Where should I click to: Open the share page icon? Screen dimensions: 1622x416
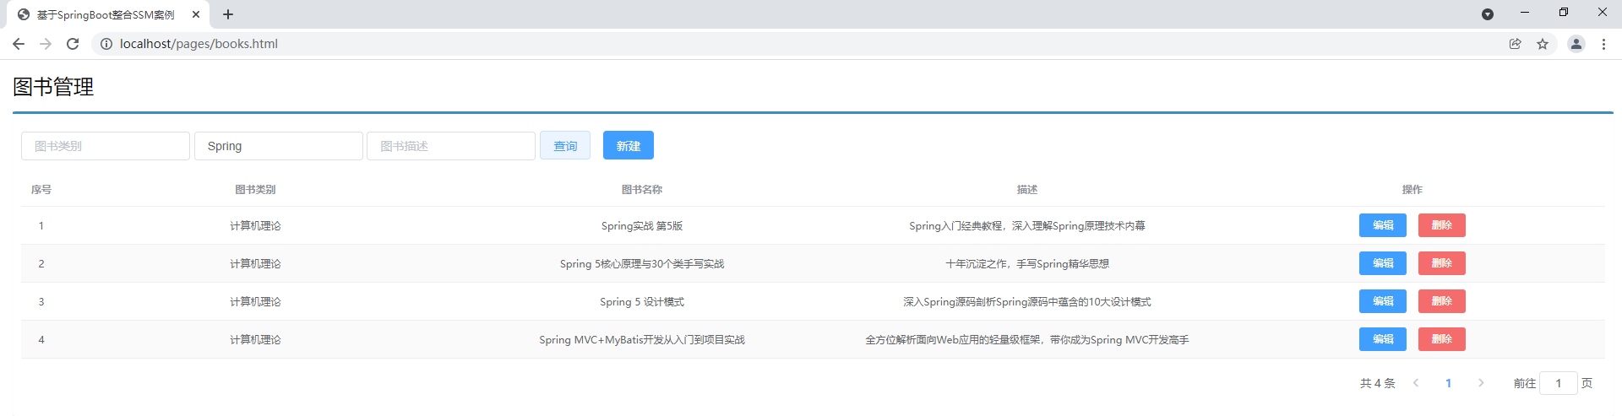[1516, 44]
